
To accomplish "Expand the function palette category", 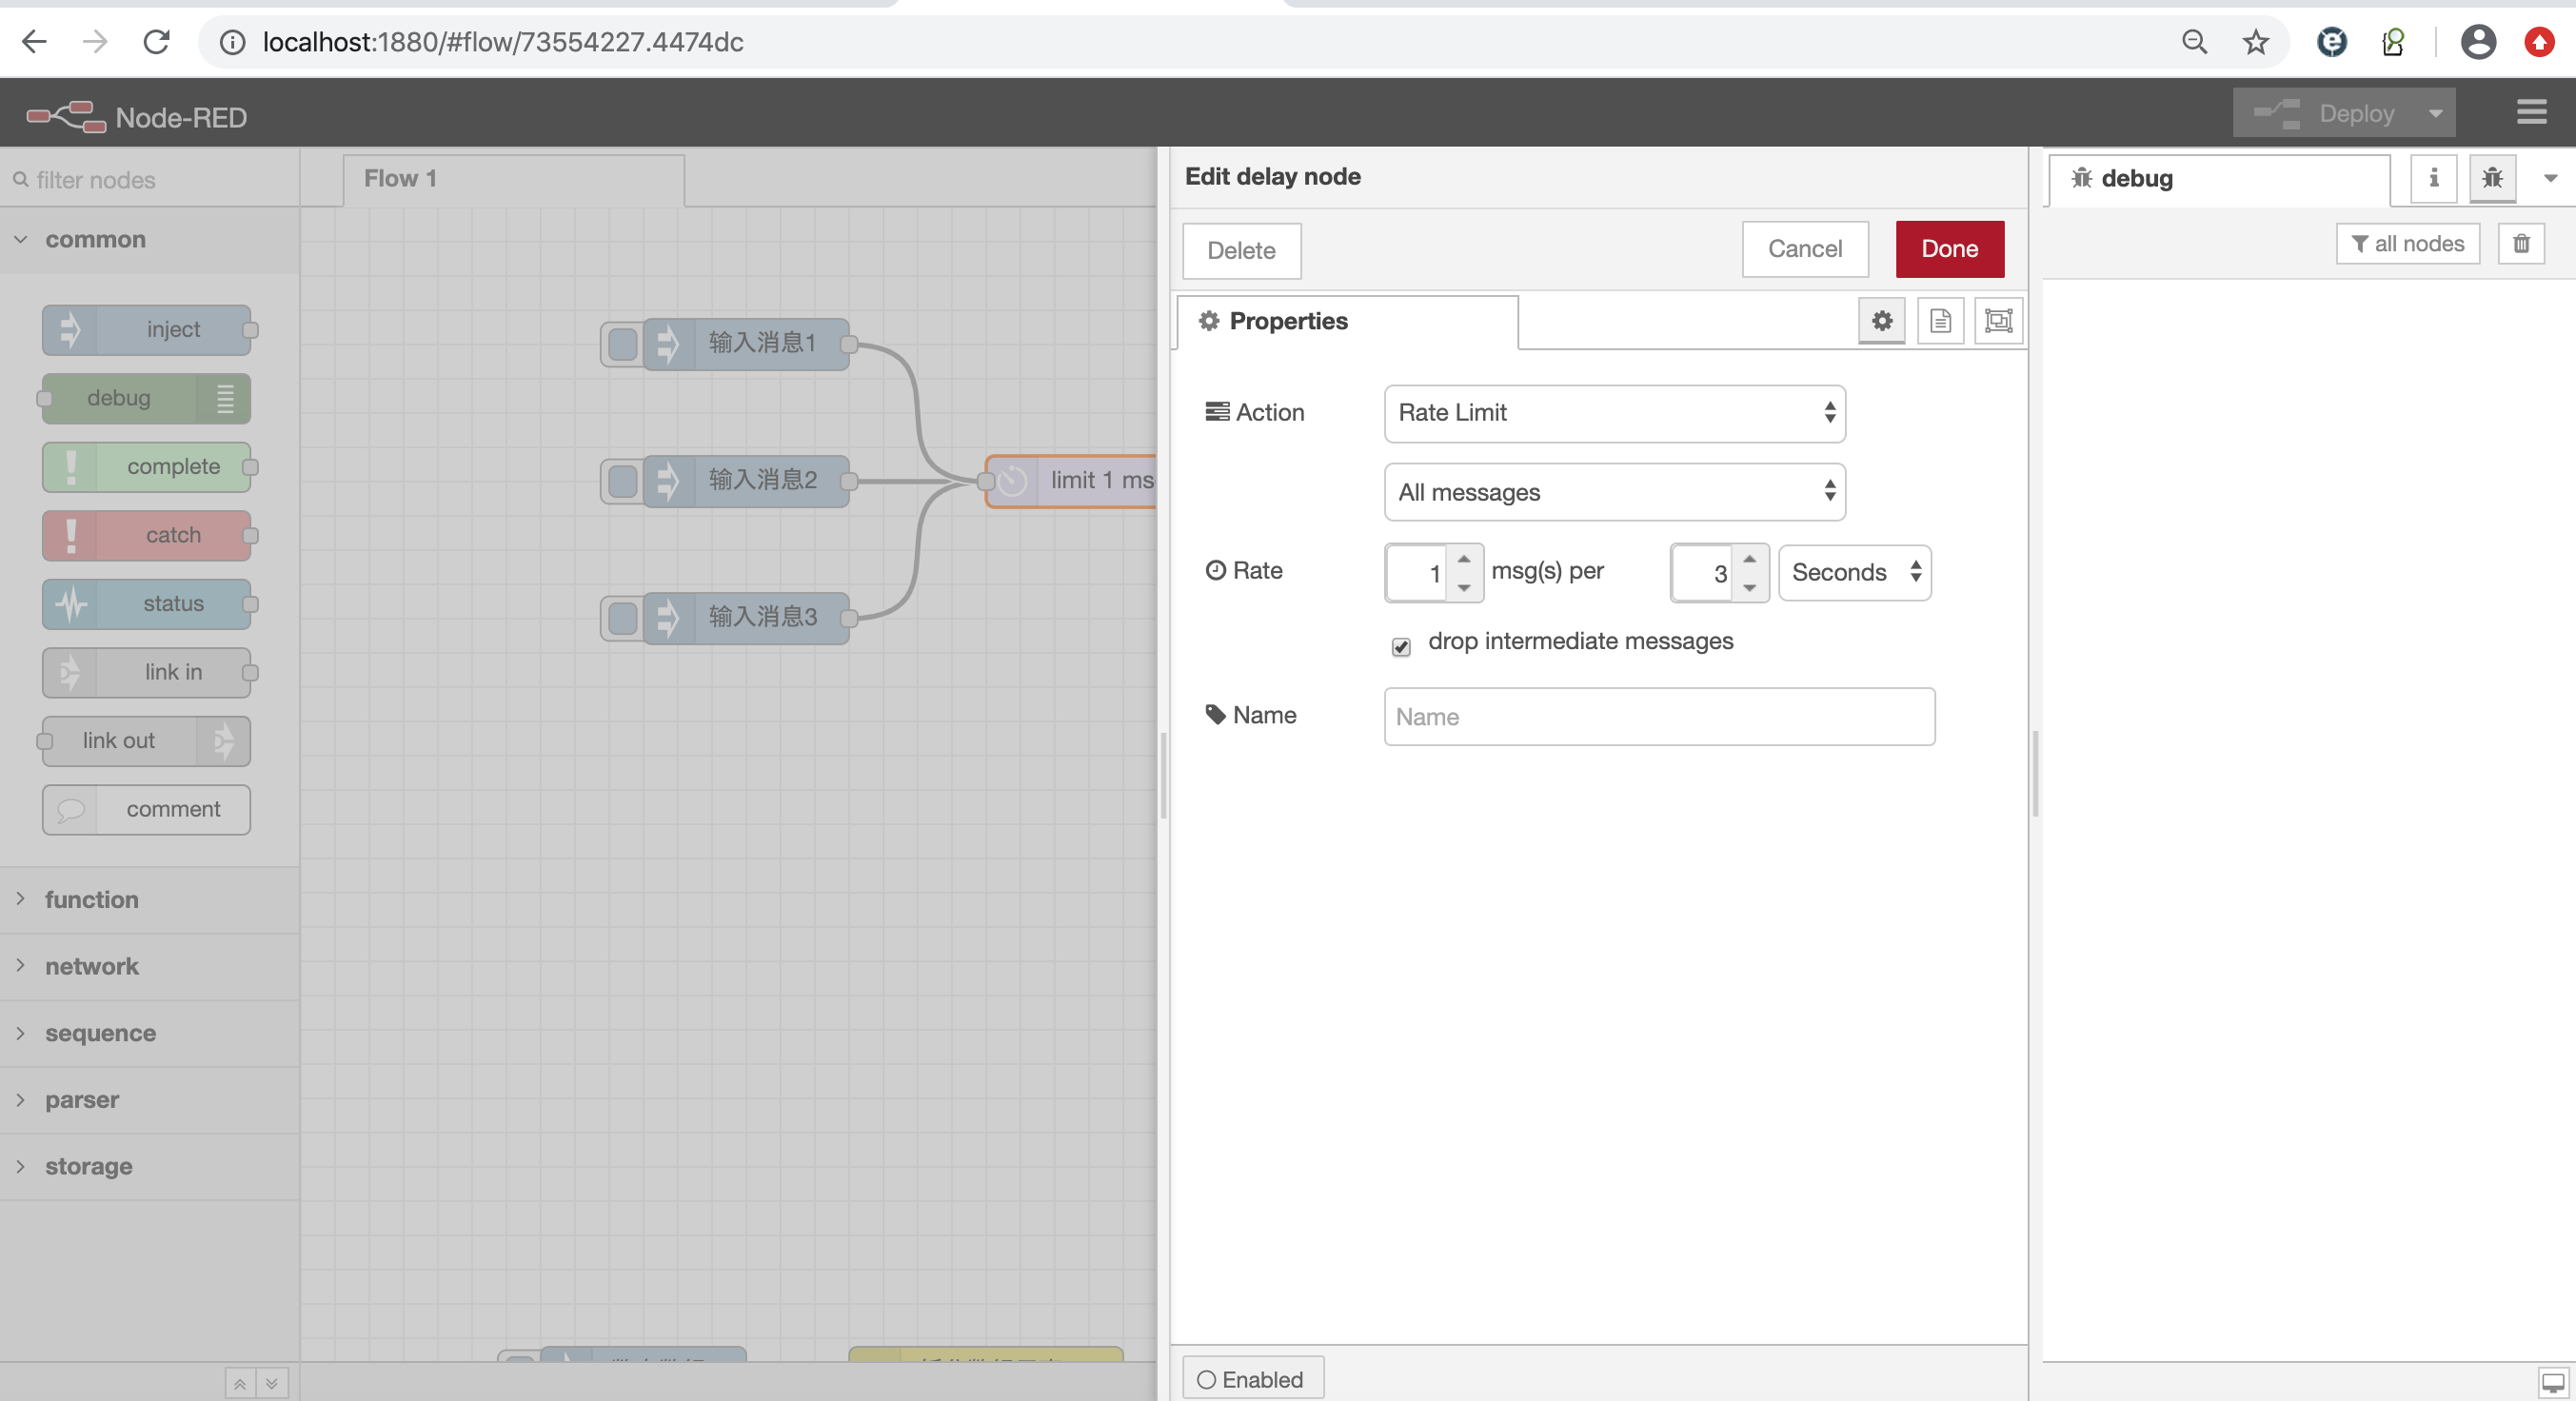I will [92, 899].
